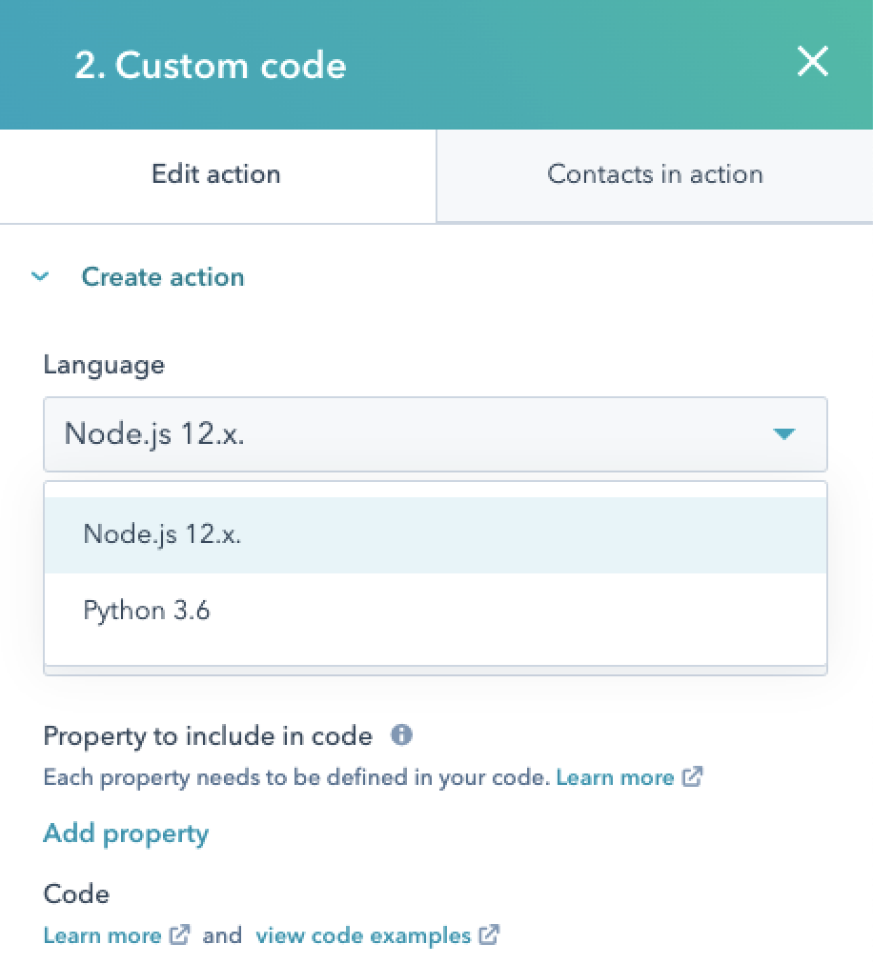873x964 pixels.
Task: Click the dropdown caret on the Language field
Action: coord(783,433)
